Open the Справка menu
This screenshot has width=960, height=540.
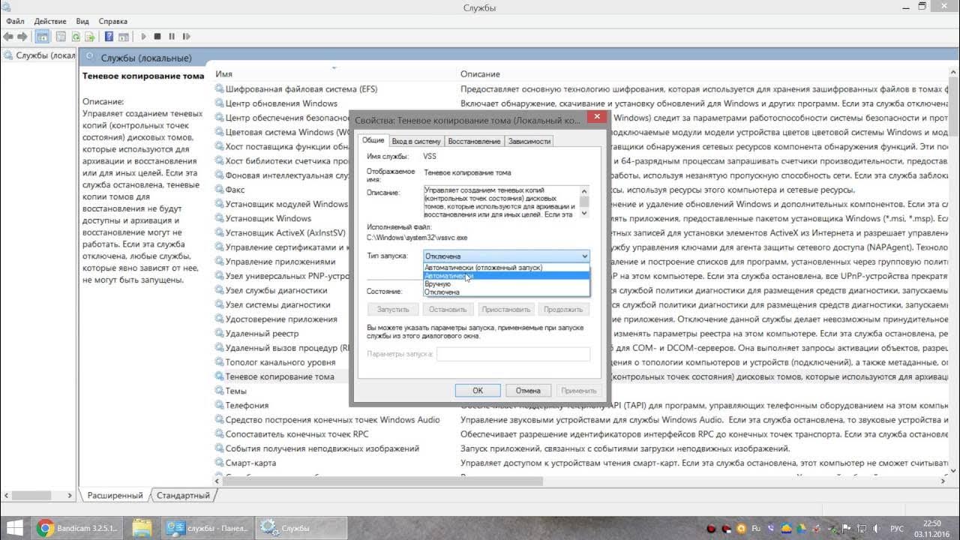coord(112,21)
